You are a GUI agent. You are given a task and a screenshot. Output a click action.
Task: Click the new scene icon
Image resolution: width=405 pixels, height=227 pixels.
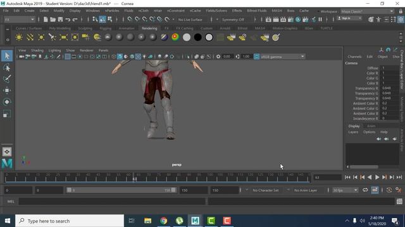(46, 20)
